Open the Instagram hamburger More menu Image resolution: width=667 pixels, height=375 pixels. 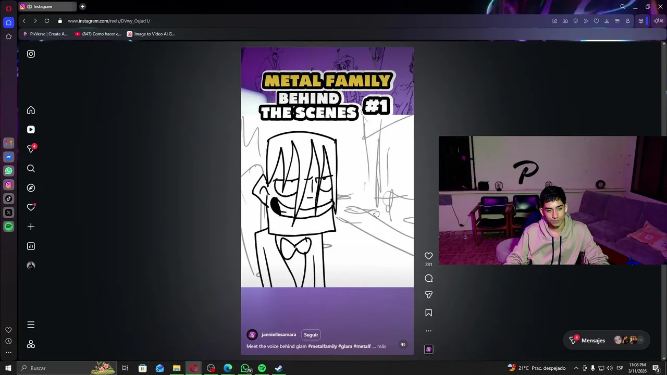[31, 324]
